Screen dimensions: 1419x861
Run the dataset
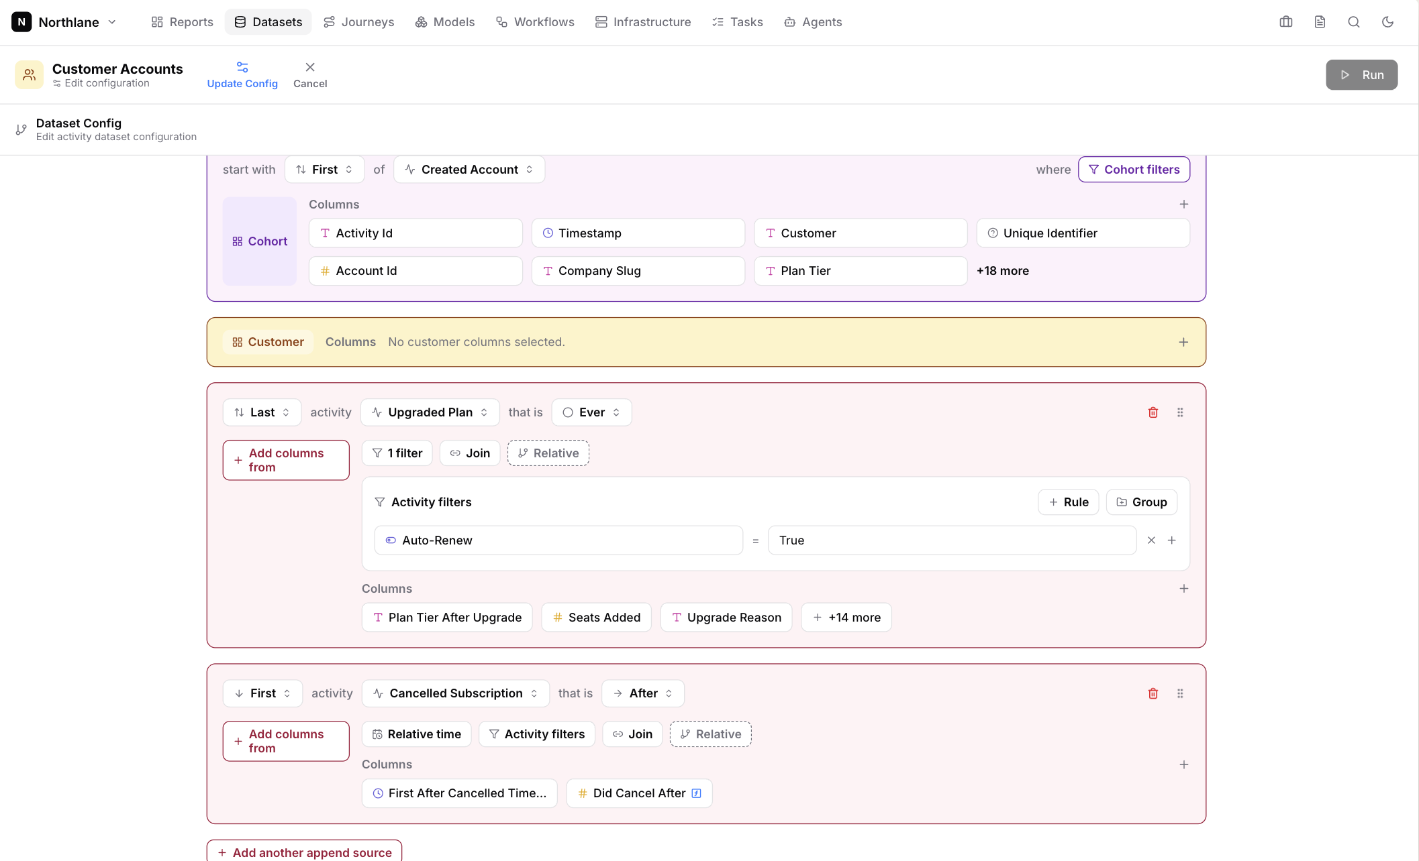click(1361, 74)
